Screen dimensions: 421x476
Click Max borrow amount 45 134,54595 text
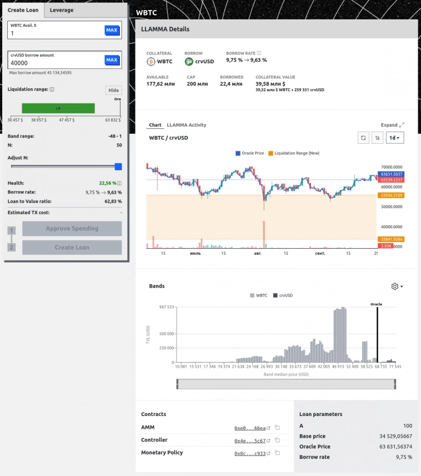pos(41,73)
